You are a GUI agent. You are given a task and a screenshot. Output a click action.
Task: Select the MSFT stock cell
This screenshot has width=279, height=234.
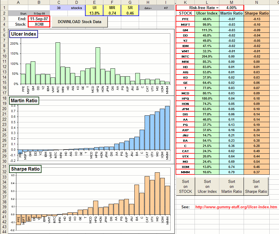click(x=185, y=25)
